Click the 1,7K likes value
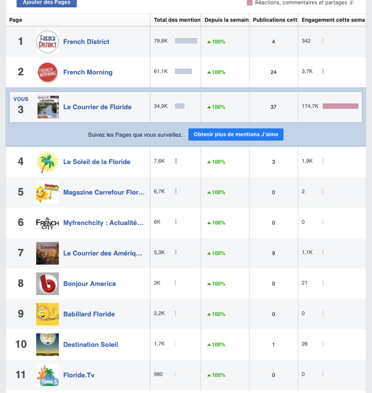The image size is (372, 393). [x=159, y=344]
